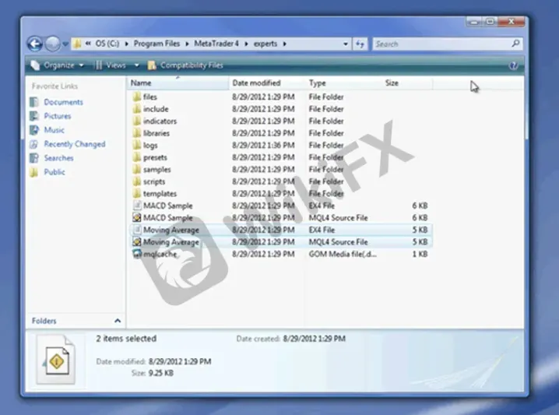Screen dimensions: 559x415
Task: Select the files folder icon
Action: [137, 97]
